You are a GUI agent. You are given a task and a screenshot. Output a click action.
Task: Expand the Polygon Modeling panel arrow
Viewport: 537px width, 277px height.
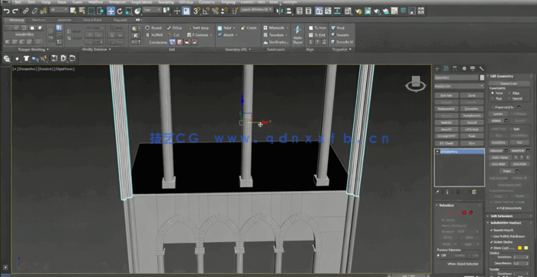point(47,49)
